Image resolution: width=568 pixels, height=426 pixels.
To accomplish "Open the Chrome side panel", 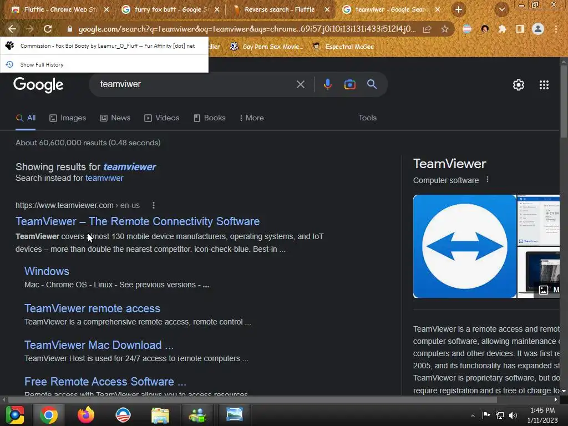I will pos(520,29).
